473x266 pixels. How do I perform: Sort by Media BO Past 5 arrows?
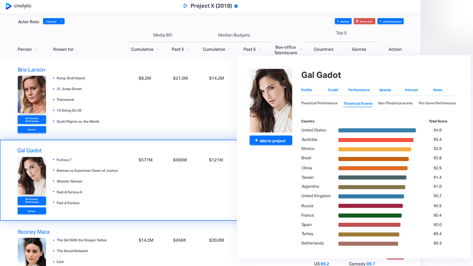188,49
